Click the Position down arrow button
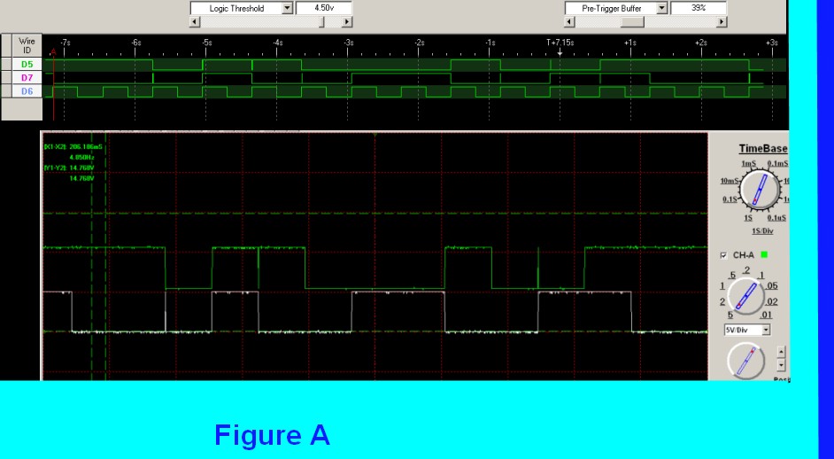 781,365
